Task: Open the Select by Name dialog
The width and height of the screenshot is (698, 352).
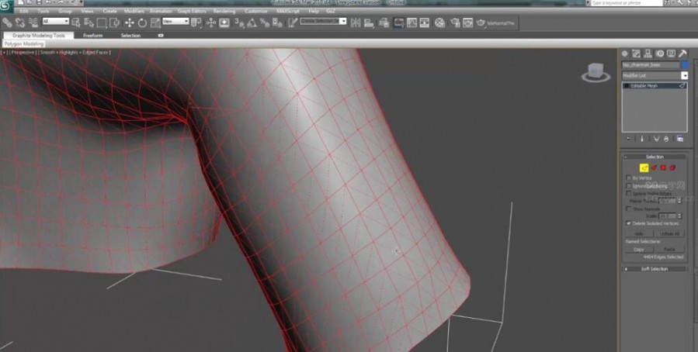Action: [x=89, y=22]
